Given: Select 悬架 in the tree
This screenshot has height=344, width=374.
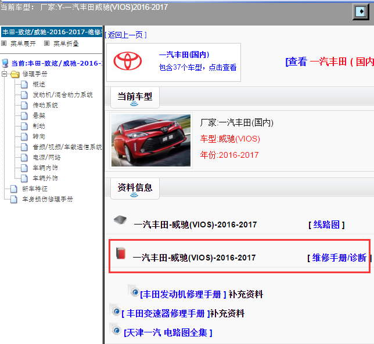Looking at the screenshot, I should [x=39, y=116].
